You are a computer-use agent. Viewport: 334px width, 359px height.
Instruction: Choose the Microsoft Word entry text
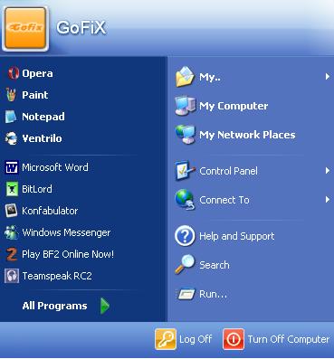[55, 167]
